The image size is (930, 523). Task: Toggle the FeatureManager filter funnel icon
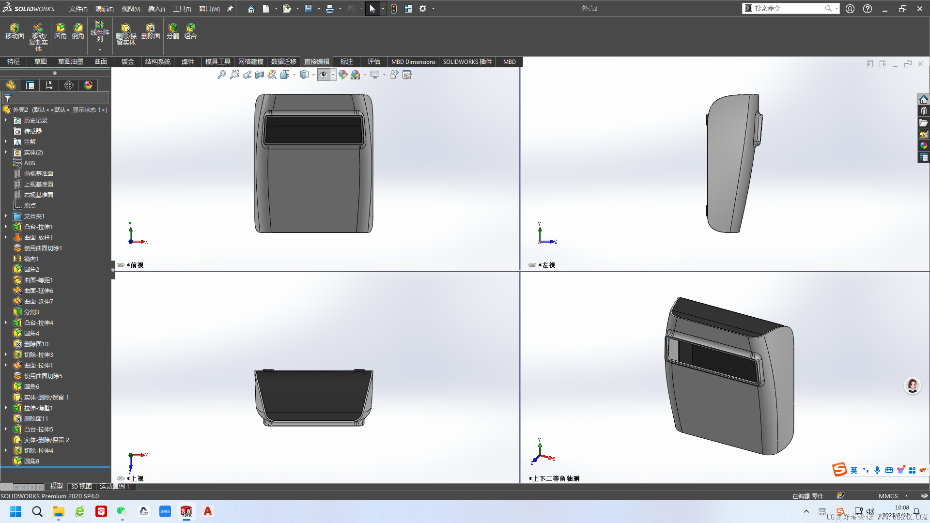(8, 98)
